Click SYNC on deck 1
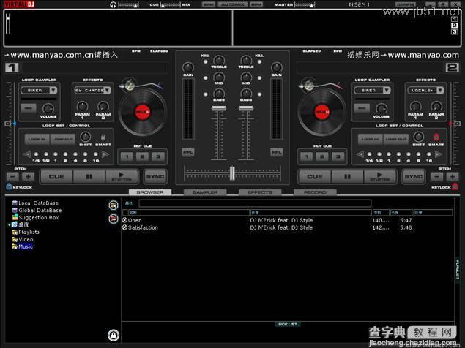This screenshot has width=465, height=348. (x=155, y=176)
